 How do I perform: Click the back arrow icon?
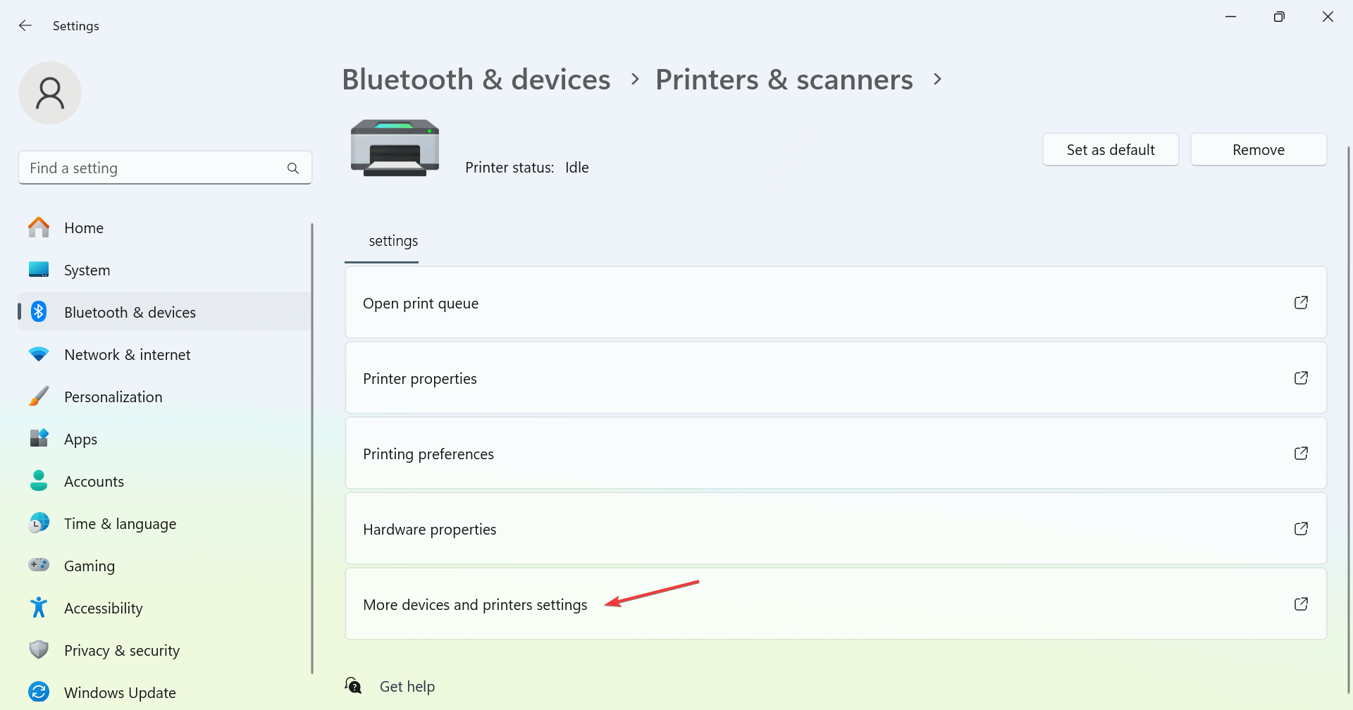(25, 25)
